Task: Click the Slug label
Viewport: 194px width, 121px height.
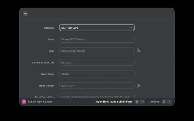Action: click(x=52, y=51)
